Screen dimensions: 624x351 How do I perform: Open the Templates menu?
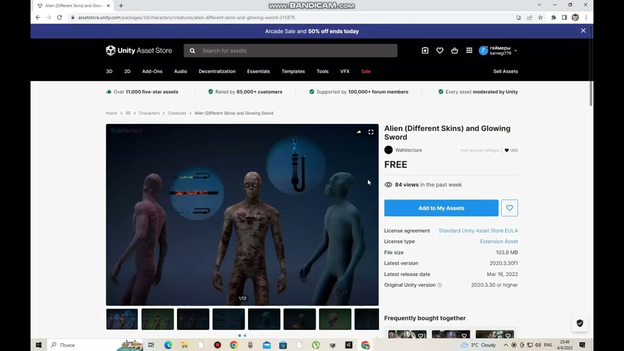point(293,71)
